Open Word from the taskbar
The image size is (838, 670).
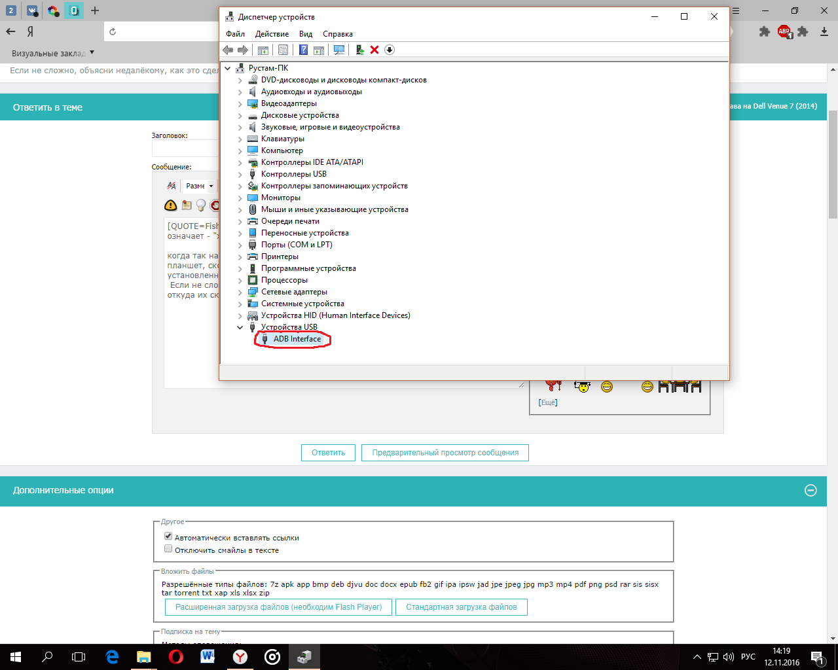click(208, 657)
